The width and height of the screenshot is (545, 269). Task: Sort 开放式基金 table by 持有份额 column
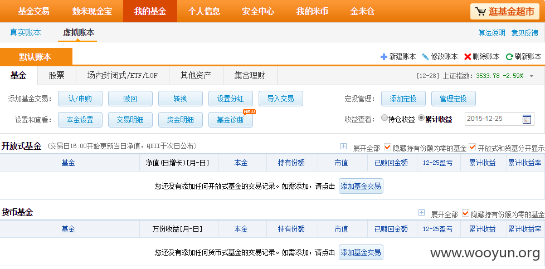click(x=291, y=163)
